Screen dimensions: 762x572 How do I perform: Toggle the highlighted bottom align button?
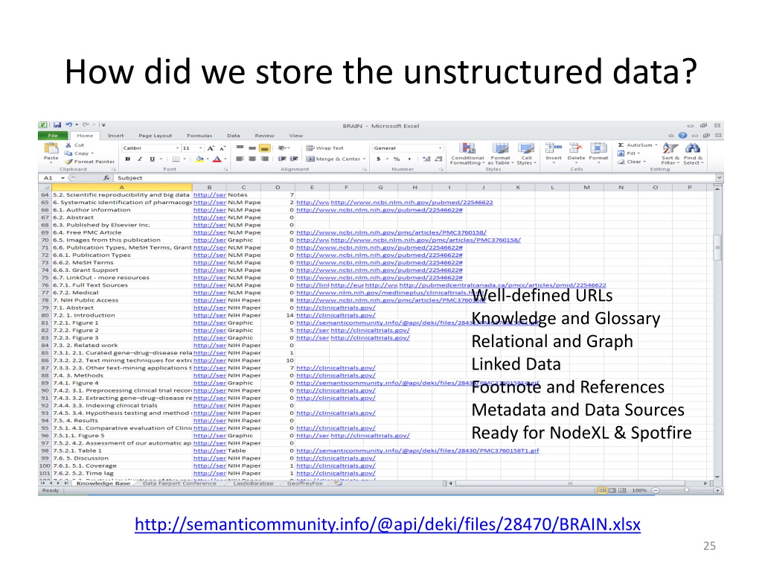click(265, 148)
